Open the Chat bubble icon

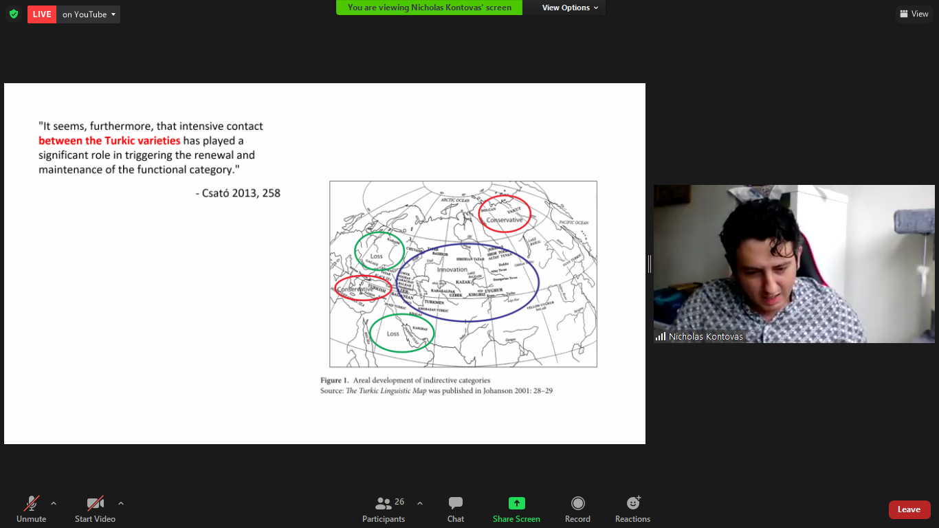coord(456,503)
